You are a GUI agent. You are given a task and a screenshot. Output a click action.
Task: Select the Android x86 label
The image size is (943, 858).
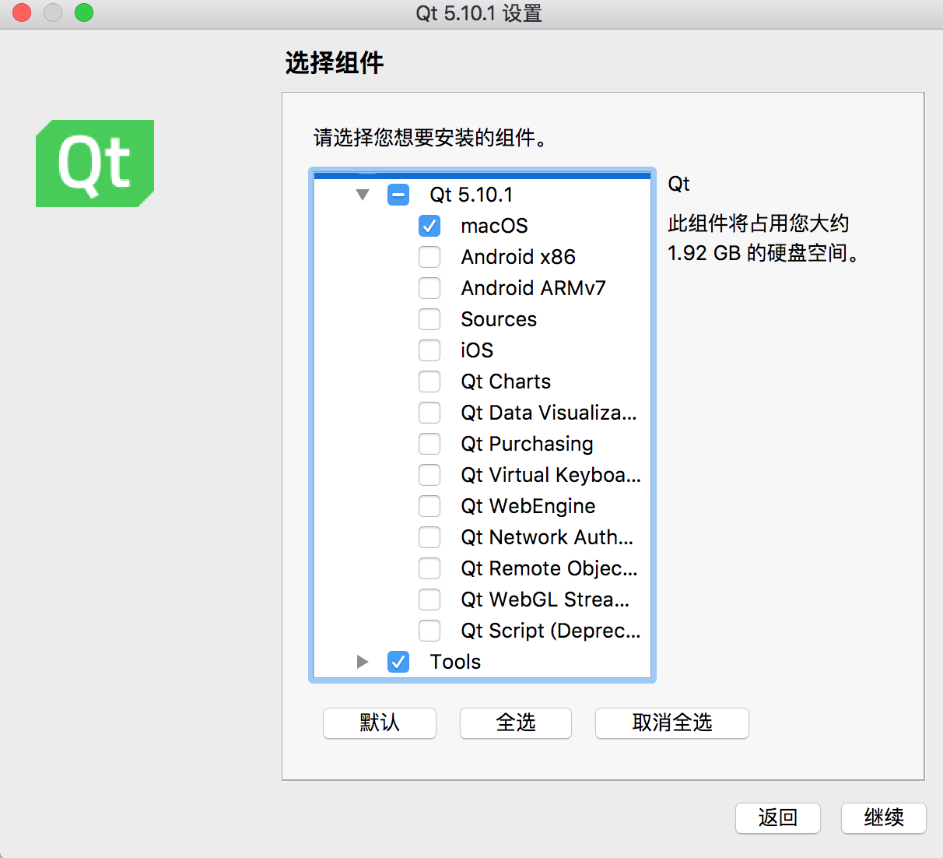coord(518,257)
